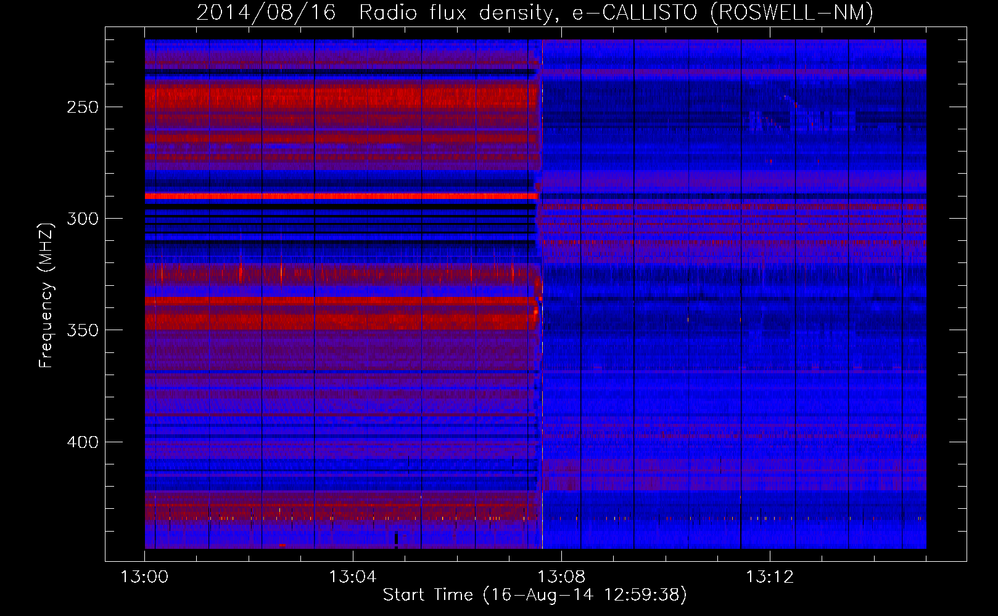This screenshot has width=998, height=616.
Task: Click the 250 frequency tick label
Action: point(83,107)
